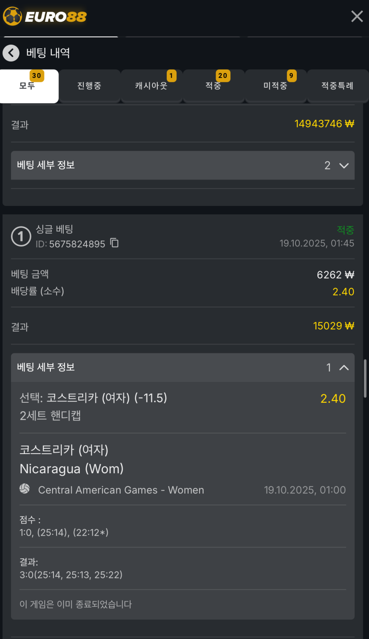The height and width of the screenshot is (639, 369).
Task: Switch to the 진행중 tab
Action: coord(89,86)
